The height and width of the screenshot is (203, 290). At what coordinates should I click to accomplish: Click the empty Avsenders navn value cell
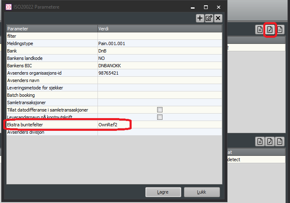(x=160, y=80)
